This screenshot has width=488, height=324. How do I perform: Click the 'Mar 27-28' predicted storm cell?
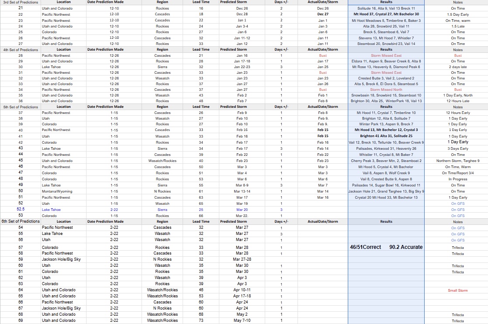point(242,259)
